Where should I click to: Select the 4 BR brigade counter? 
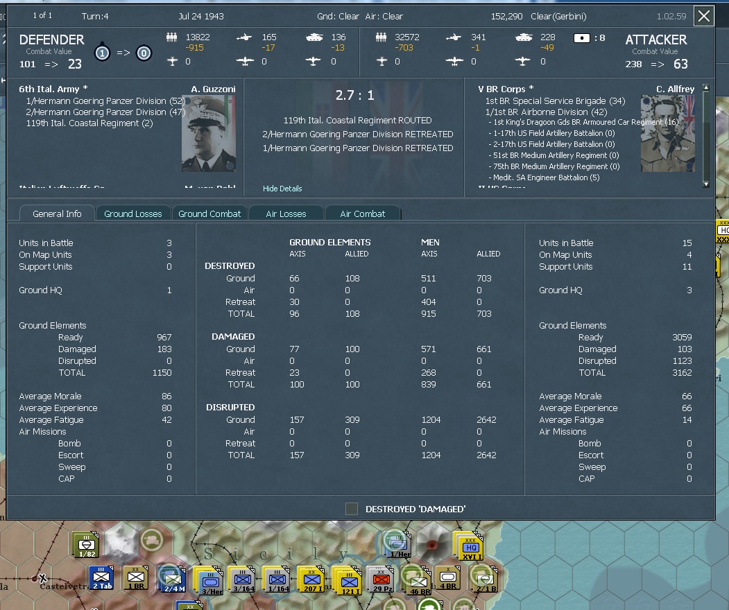pos(447,577)
